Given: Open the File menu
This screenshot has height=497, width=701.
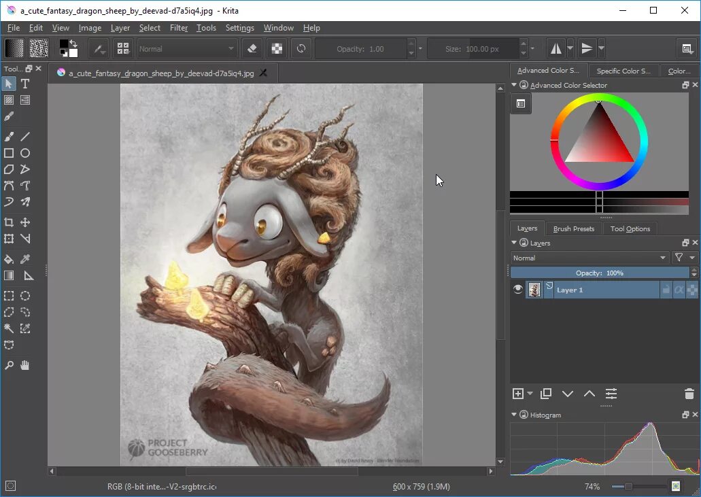Looking at the screenshot, I should point(14,28).
